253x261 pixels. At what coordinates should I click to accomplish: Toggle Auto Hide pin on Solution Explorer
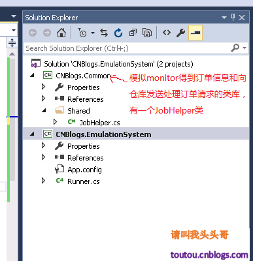[x=233, y=17]
